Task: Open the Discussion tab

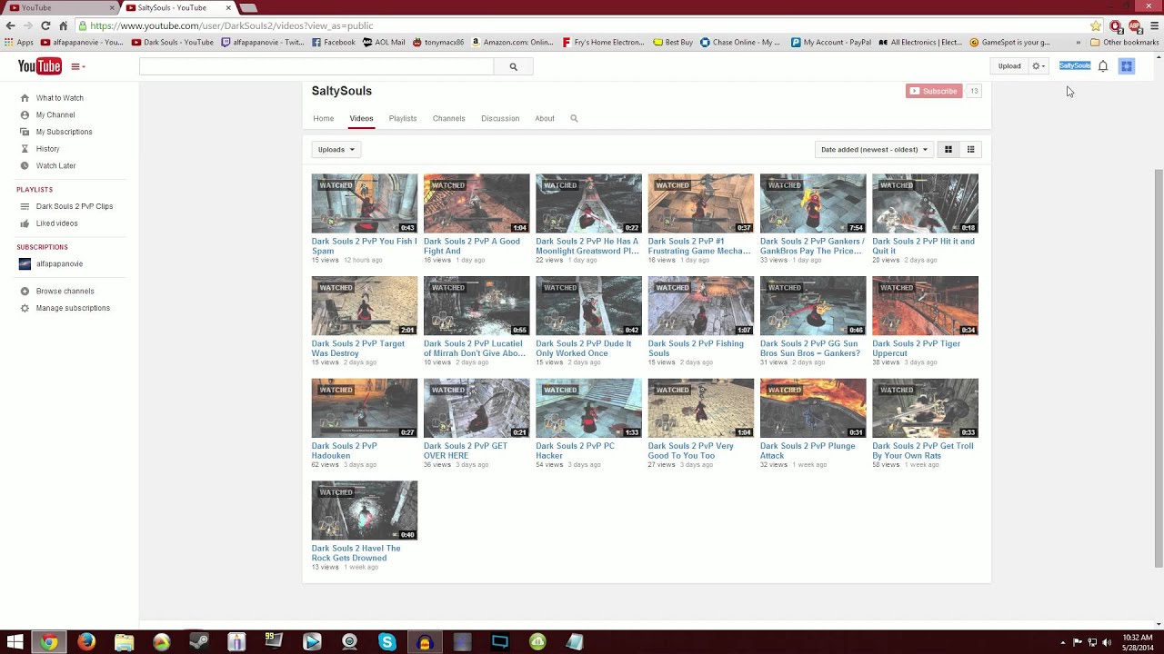Action: click(500, 119)
